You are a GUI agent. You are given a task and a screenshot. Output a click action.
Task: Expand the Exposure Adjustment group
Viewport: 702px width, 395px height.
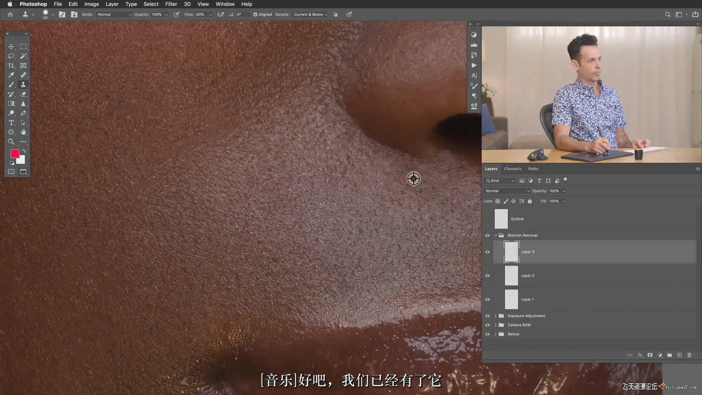click(496, 316)
